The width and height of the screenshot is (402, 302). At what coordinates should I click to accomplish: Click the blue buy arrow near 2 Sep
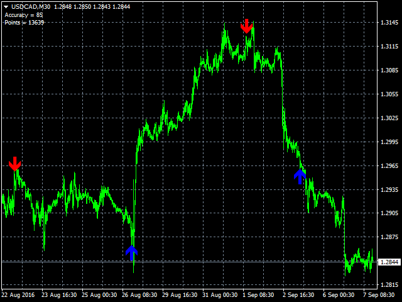pos(300,177)
